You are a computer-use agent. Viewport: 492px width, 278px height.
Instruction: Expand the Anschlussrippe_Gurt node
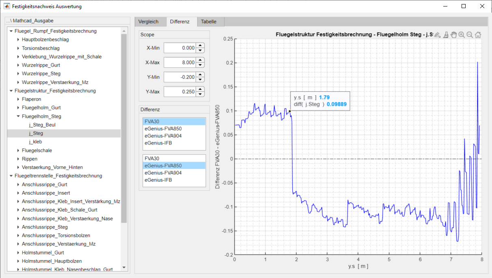pyautogui.click(x=18, y=185)
